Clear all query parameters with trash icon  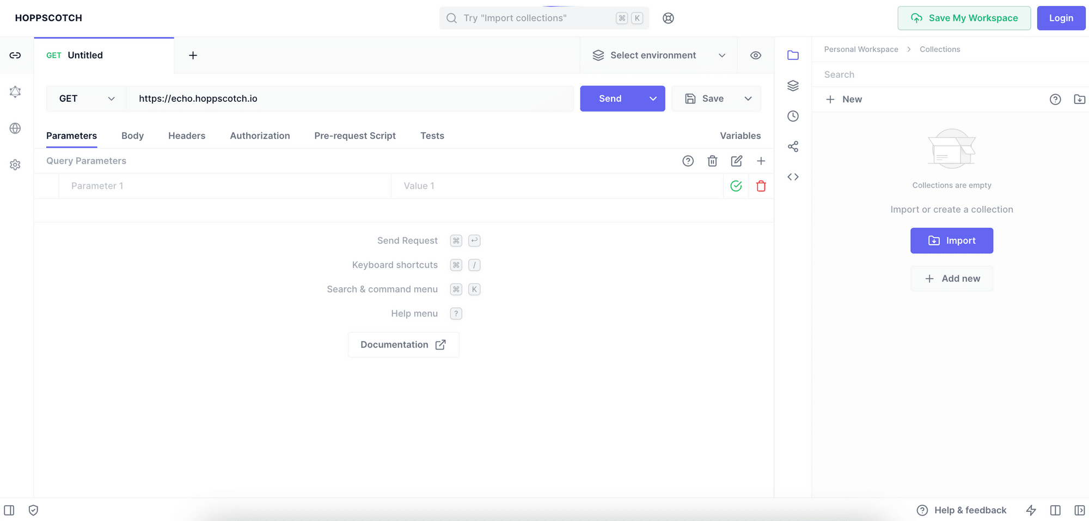coord(712,161)
